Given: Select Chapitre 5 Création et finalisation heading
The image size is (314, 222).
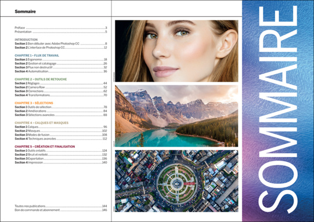Looking at the screenshot, I should [x=45, y=147].
